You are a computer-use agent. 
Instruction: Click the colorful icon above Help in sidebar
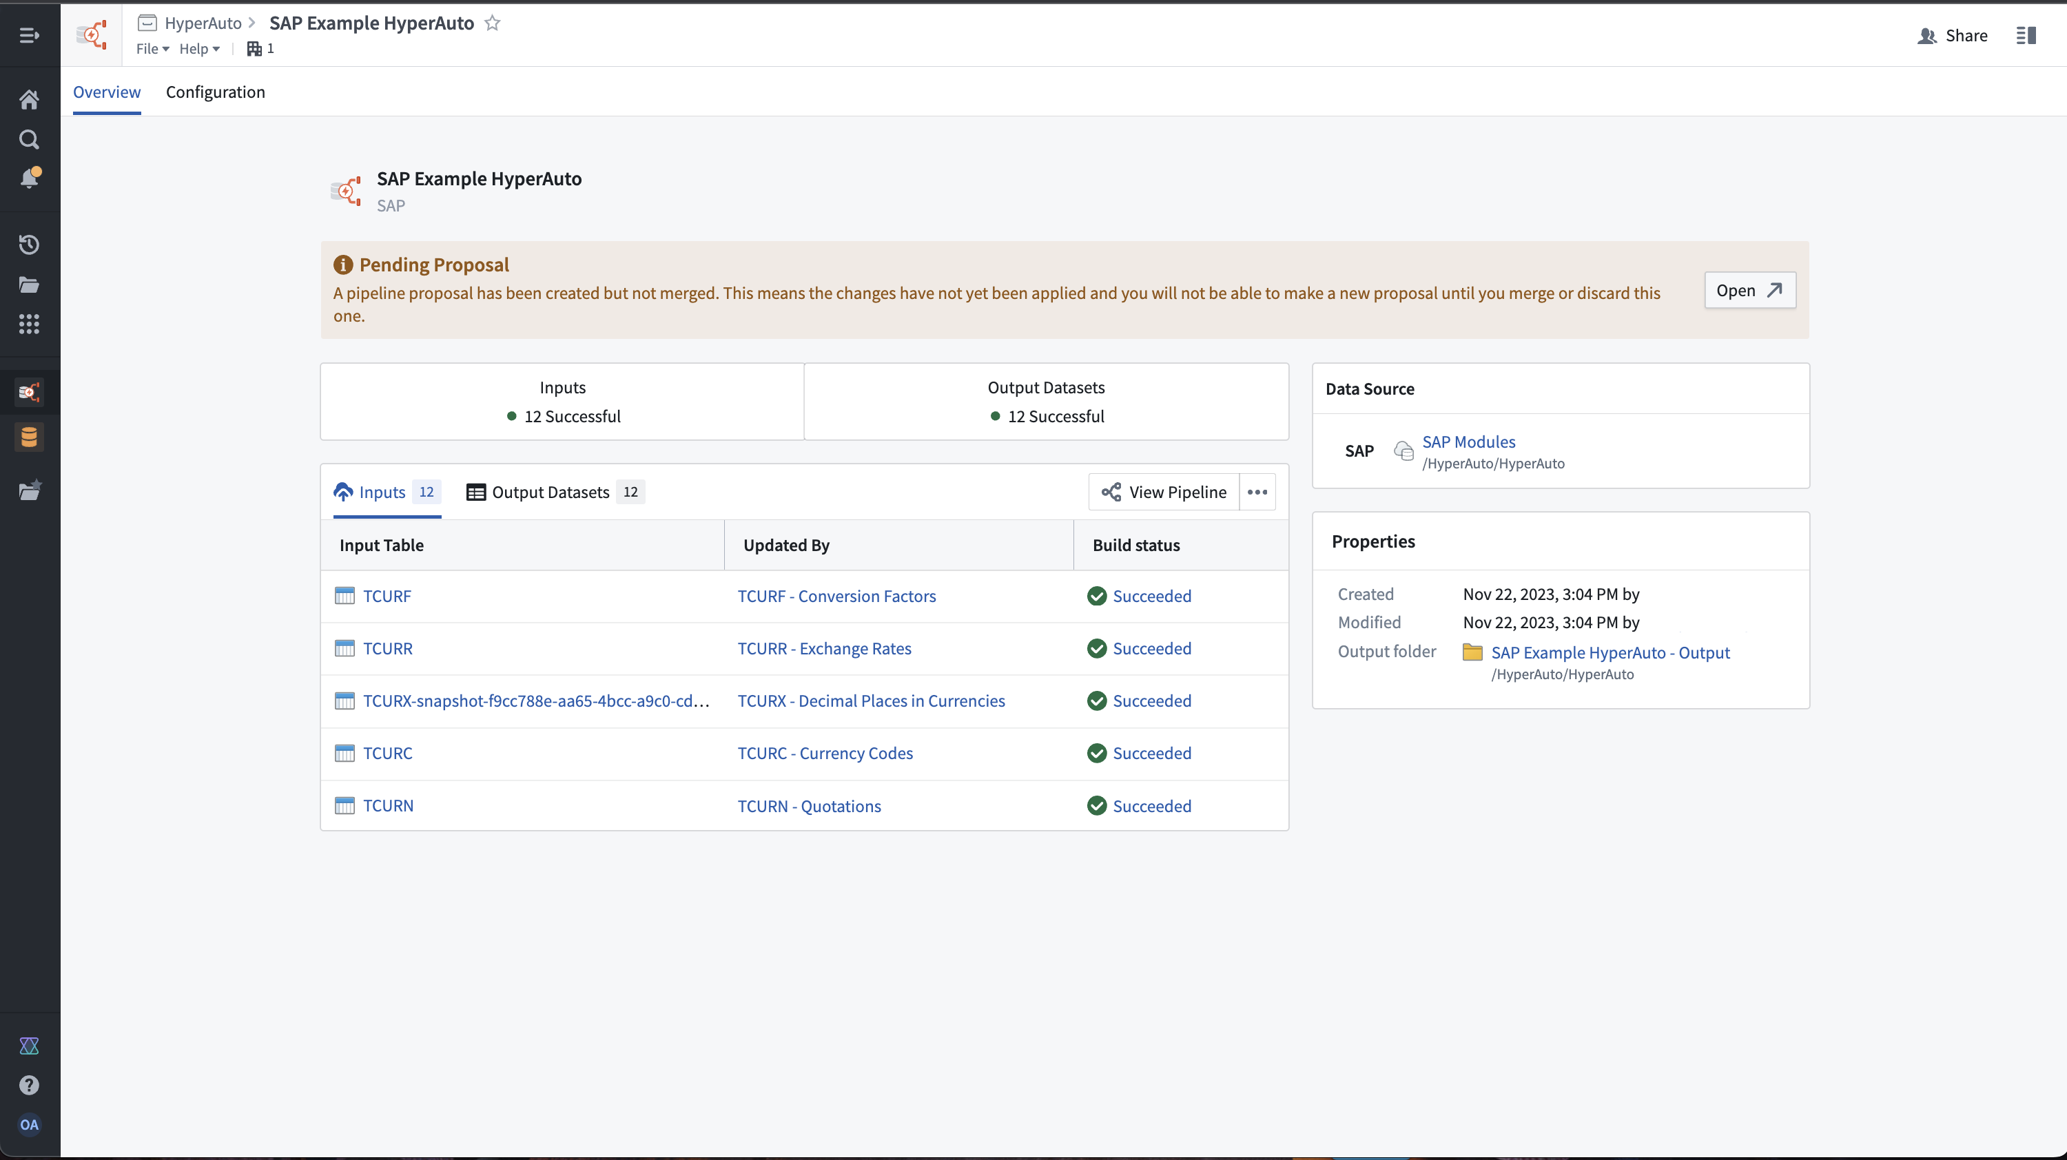point(29,1046)
